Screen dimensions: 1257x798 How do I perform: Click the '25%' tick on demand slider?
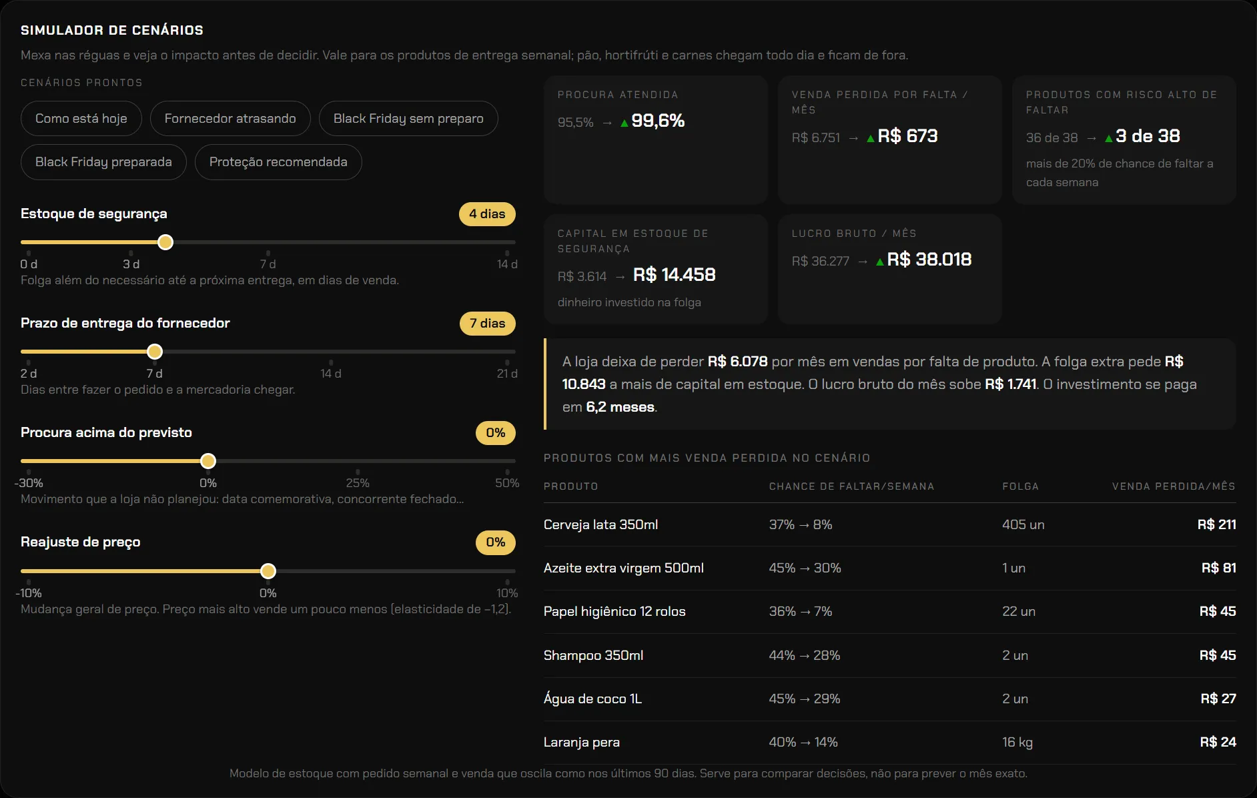click(x=358, y=482)
